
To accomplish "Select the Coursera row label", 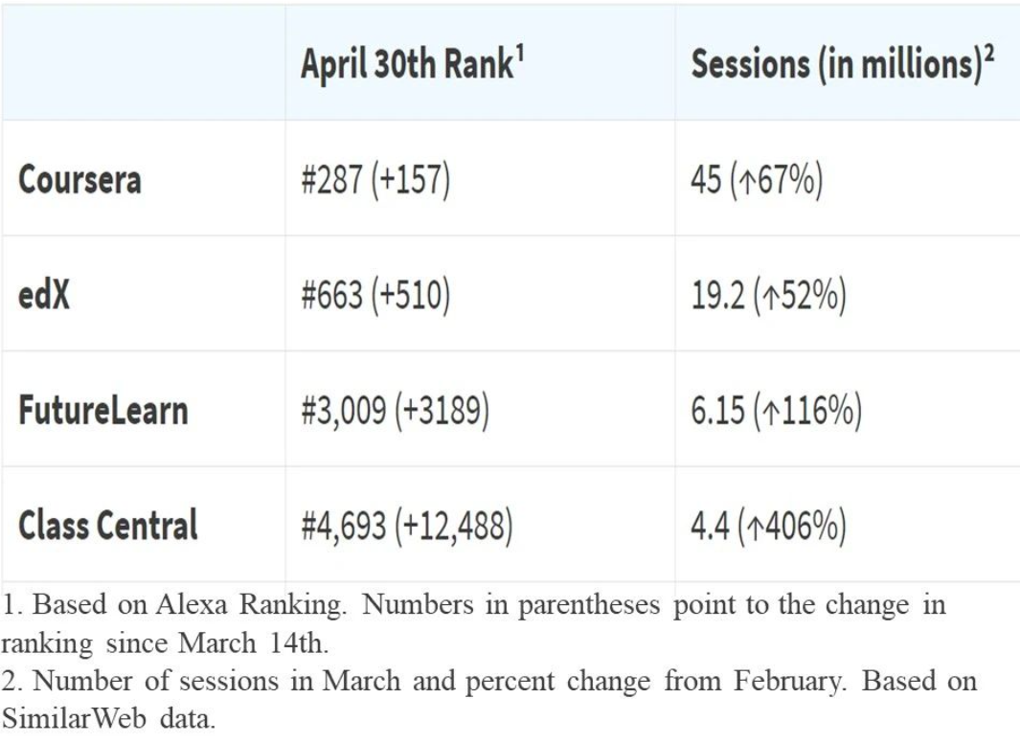I will [79, 180].
